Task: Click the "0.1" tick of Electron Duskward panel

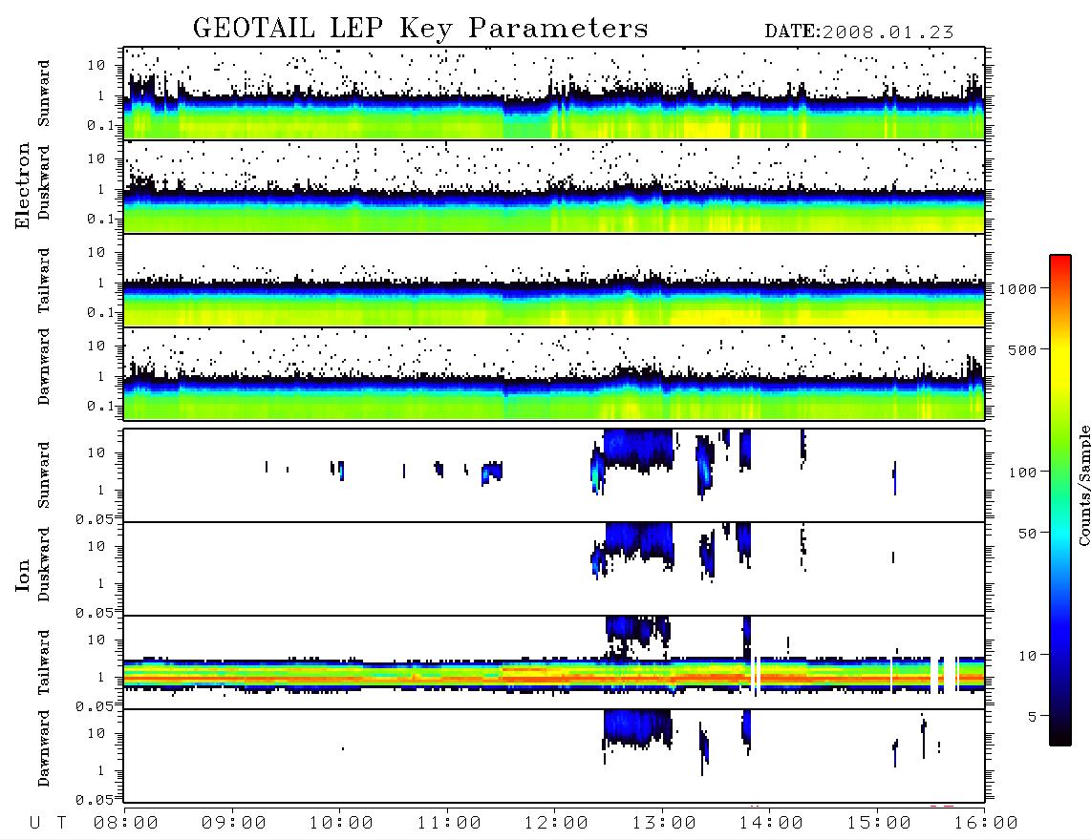Action: [100, 219]
